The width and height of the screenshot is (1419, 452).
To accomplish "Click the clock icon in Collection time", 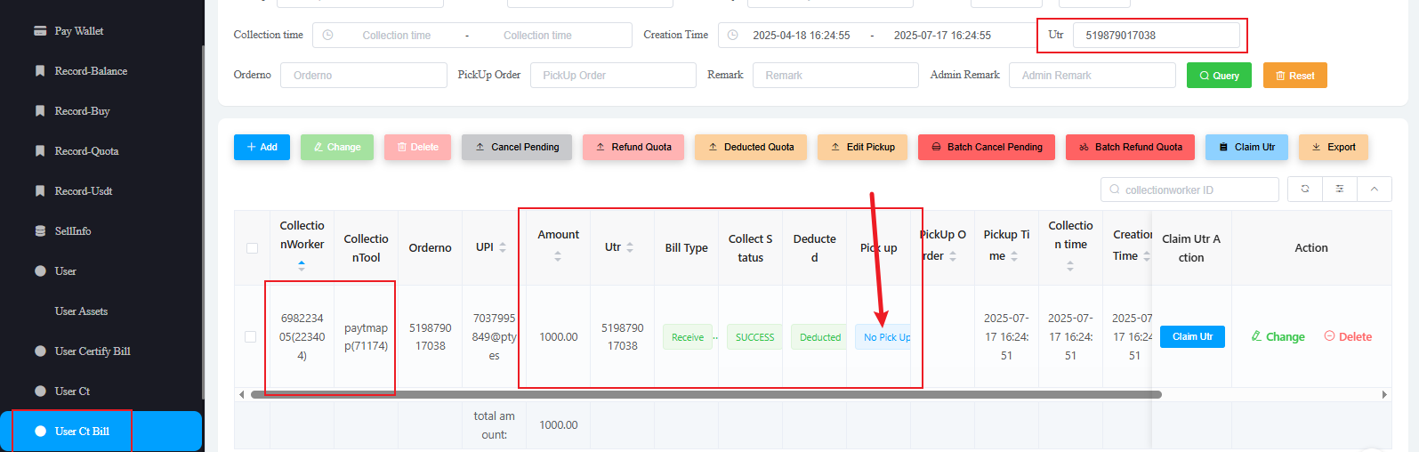I will click(327, 36).
